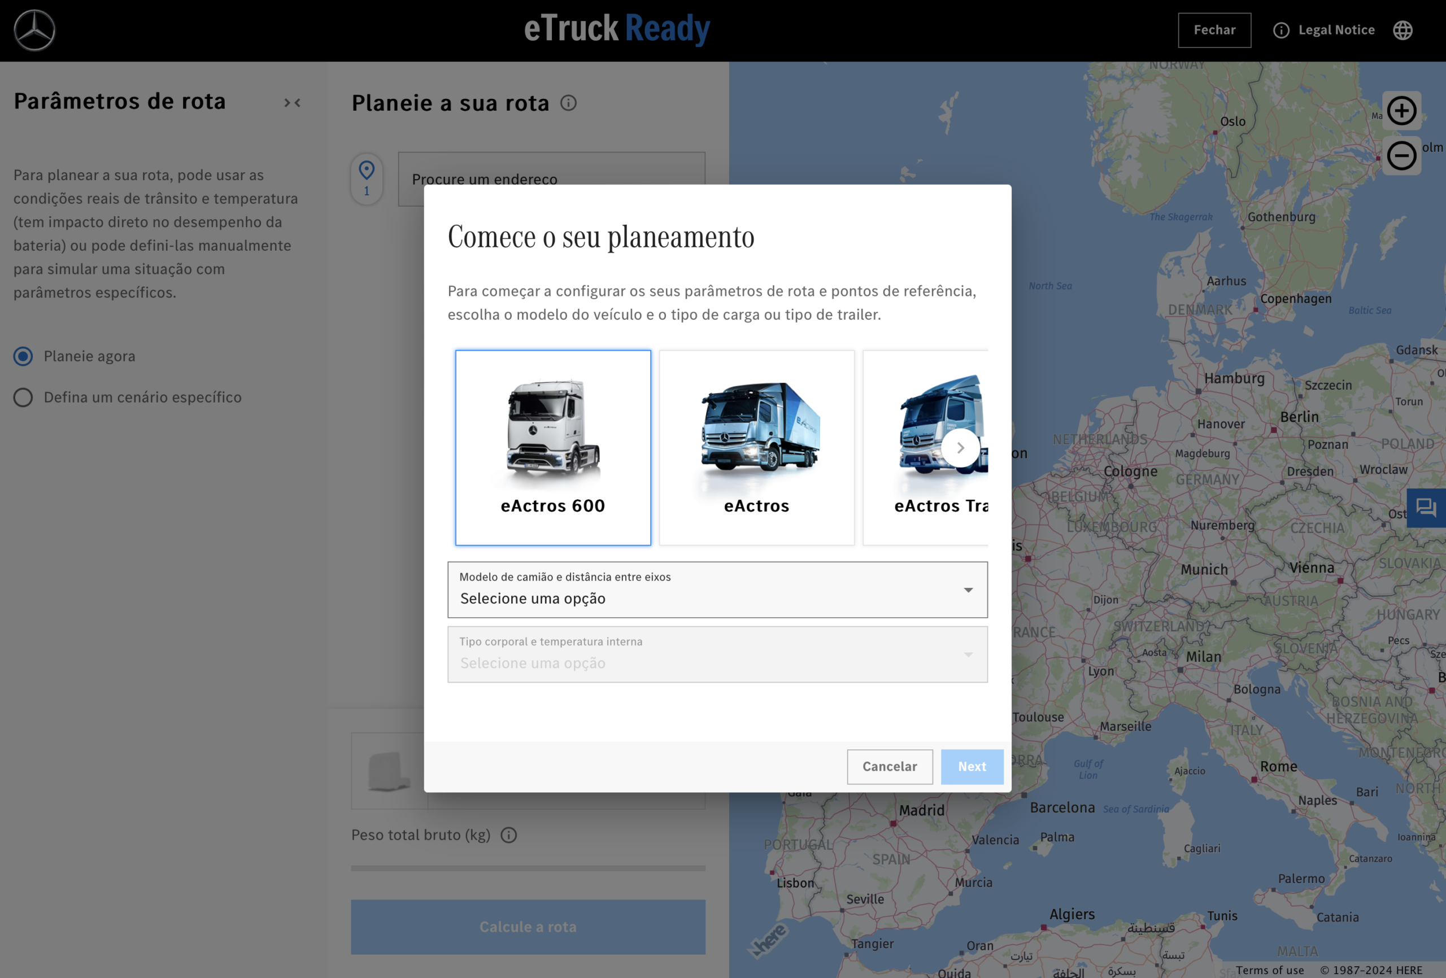The image size is (1446, 978).
Task: Click the Oslo label on the map
Action: 1232,121
